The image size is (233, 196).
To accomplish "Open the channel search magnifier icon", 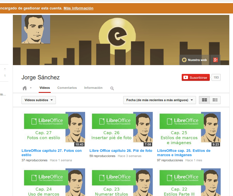I will pyautogui.click(x=112, y=88).
